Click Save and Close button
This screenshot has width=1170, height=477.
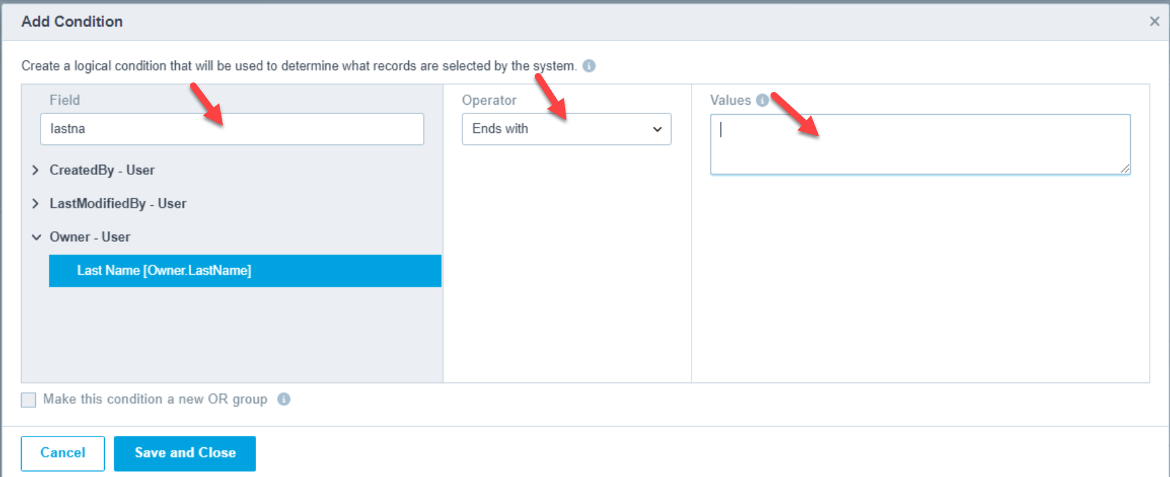click(185, 453)
